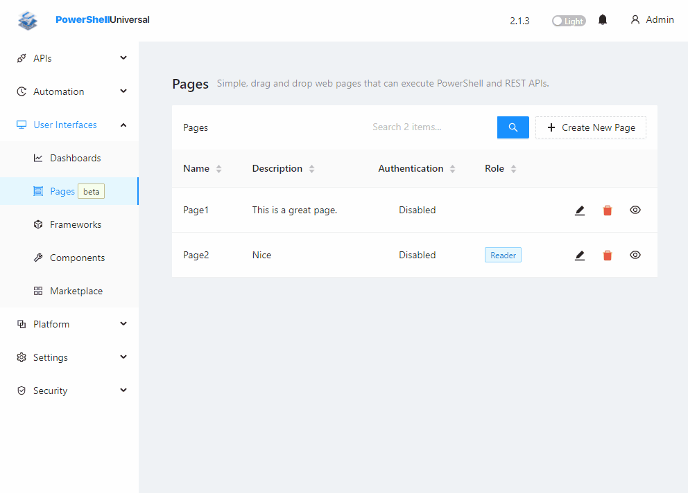
Task: Select the Pages menu item label
Action: point(62,192)
